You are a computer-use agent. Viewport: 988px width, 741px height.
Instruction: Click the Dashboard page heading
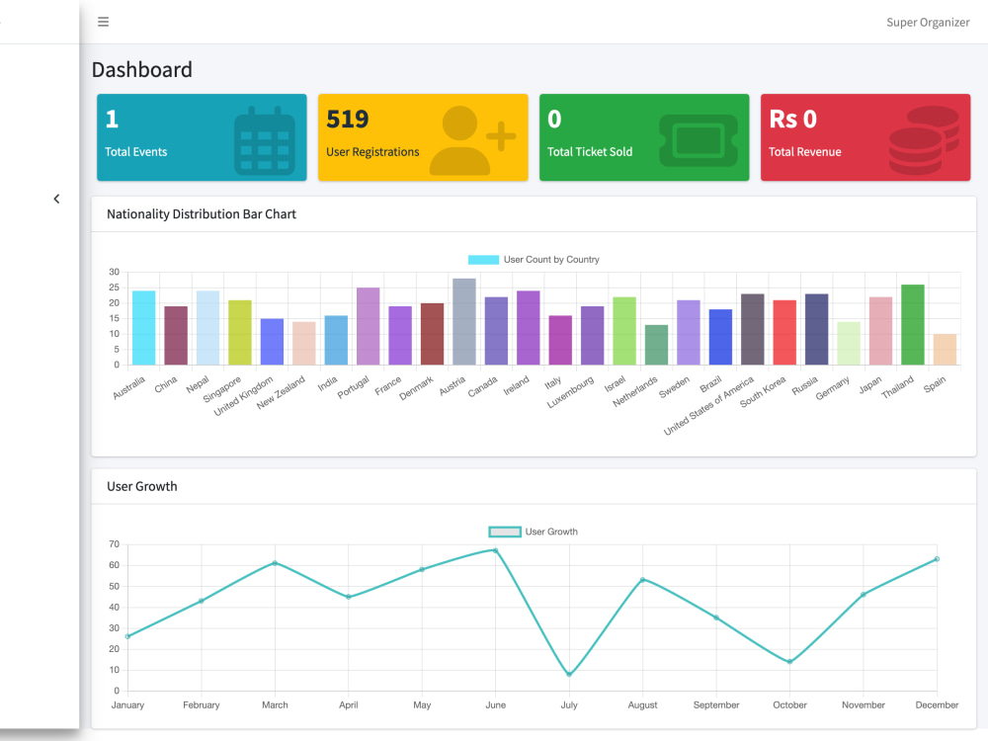point(141,69)
